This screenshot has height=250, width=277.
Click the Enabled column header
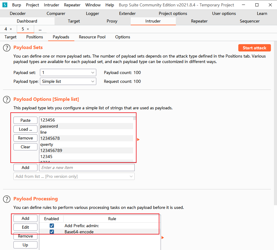(51, 219)
